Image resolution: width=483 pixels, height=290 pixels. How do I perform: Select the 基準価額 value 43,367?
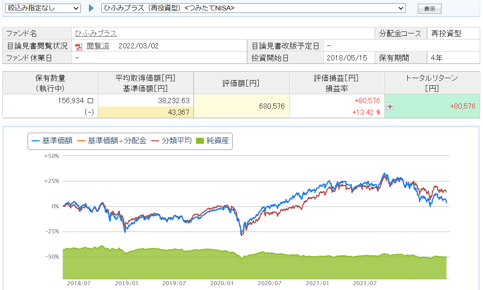(178, 112)
